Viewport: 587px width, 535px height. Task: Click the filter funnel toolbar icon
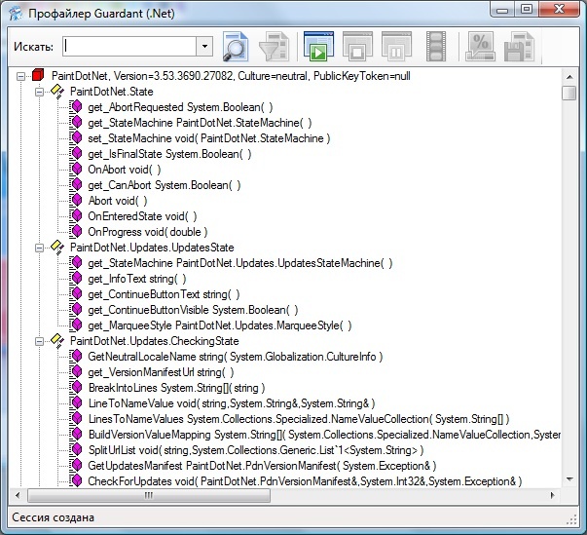[275, 46]
